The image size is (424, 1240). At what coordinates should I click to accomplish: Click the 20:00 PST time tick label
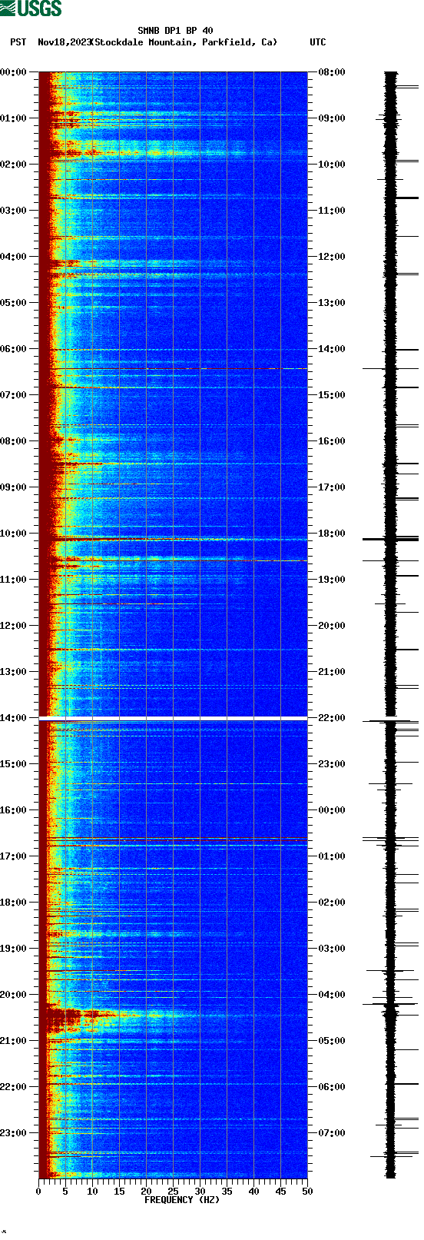14,995
